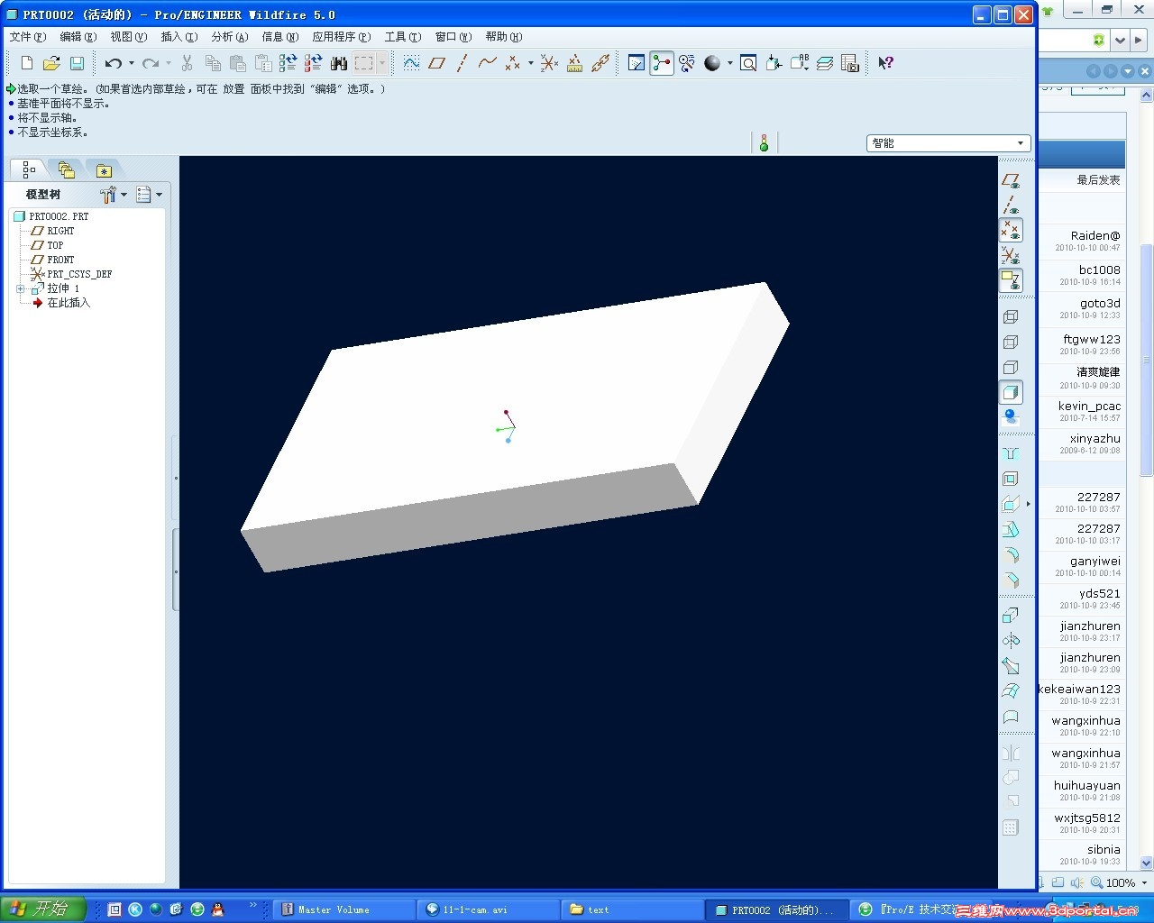Open the 编辑 menu
The width and height of the screenshot is (1154, 923).
(78, 37)
